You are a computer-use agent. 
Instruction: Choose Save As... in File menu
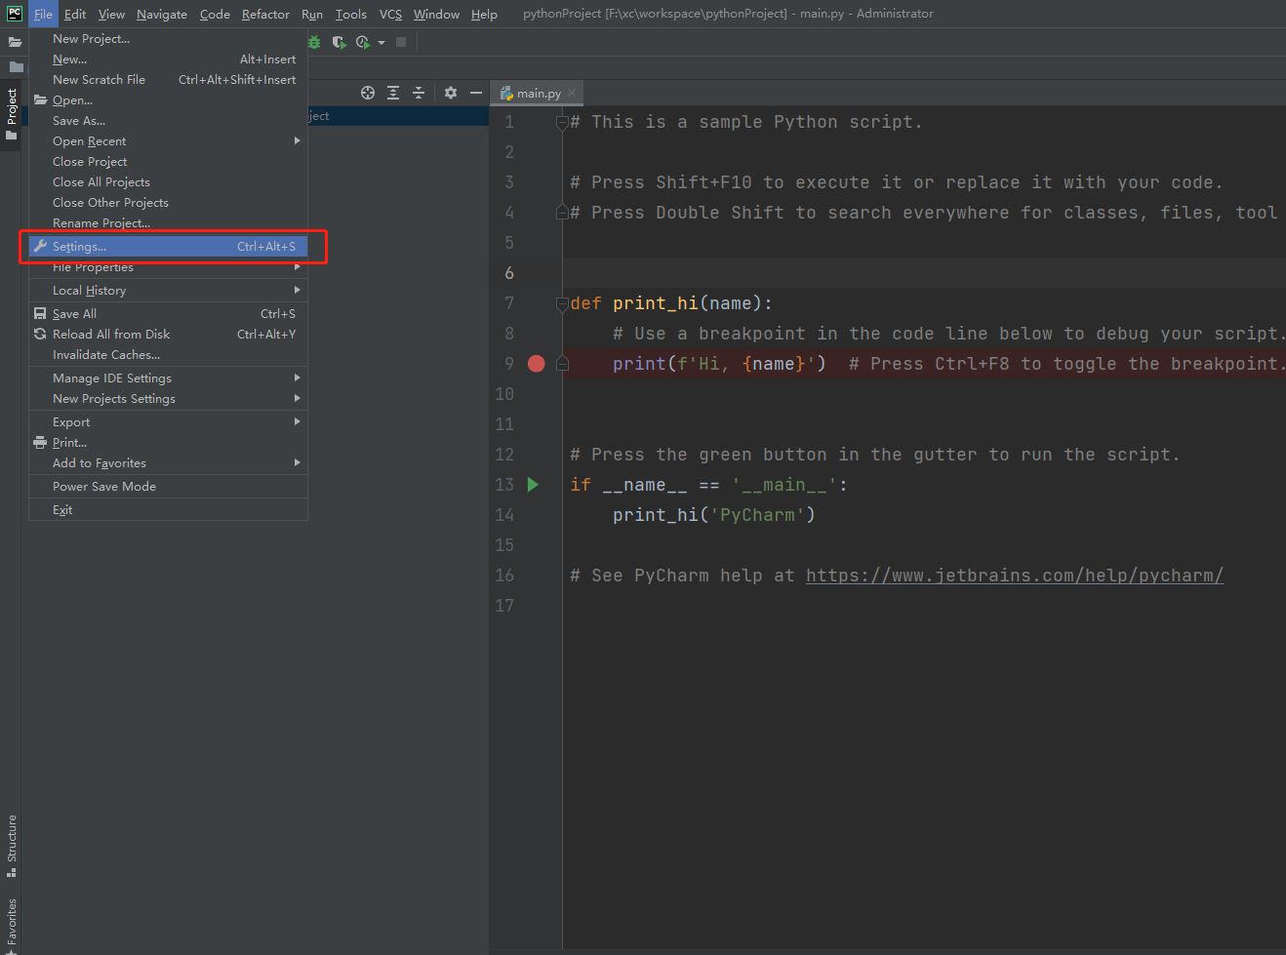pos(169,121)
